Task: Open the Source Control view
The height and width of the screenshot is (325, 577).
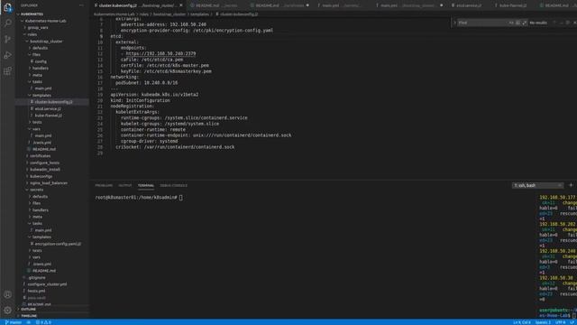Action: 7,39
